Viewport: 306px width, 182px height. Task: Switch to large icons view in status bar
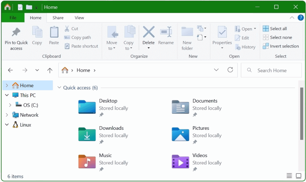299,176
